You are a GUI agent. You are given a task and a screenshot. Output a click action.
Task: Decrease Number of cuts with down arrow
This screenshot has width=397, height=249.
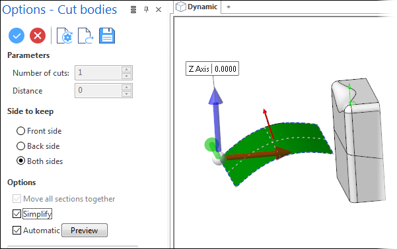click(126, 76)
